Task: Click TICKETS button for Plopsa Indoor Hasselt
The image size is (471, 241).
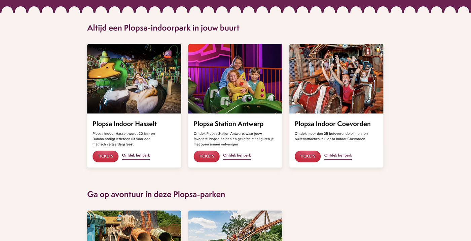Action: (105, 156)
